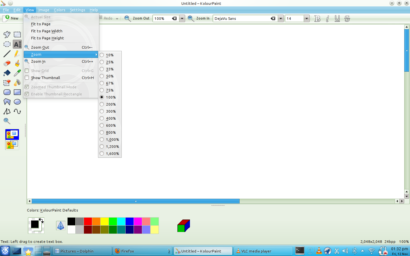
Task: Open the zoom percentage dropdown arrow
Action: (182, 19)
